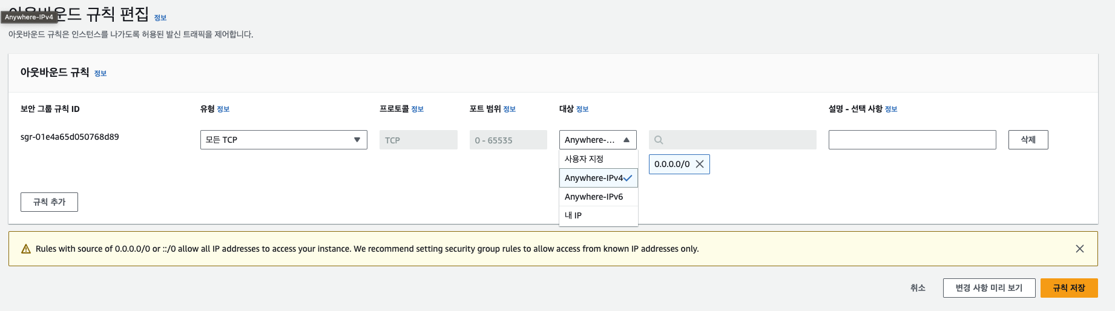Open 정보 link beside 포트 범위 header
Viewport: 1115px width, 311px height.
510,110
